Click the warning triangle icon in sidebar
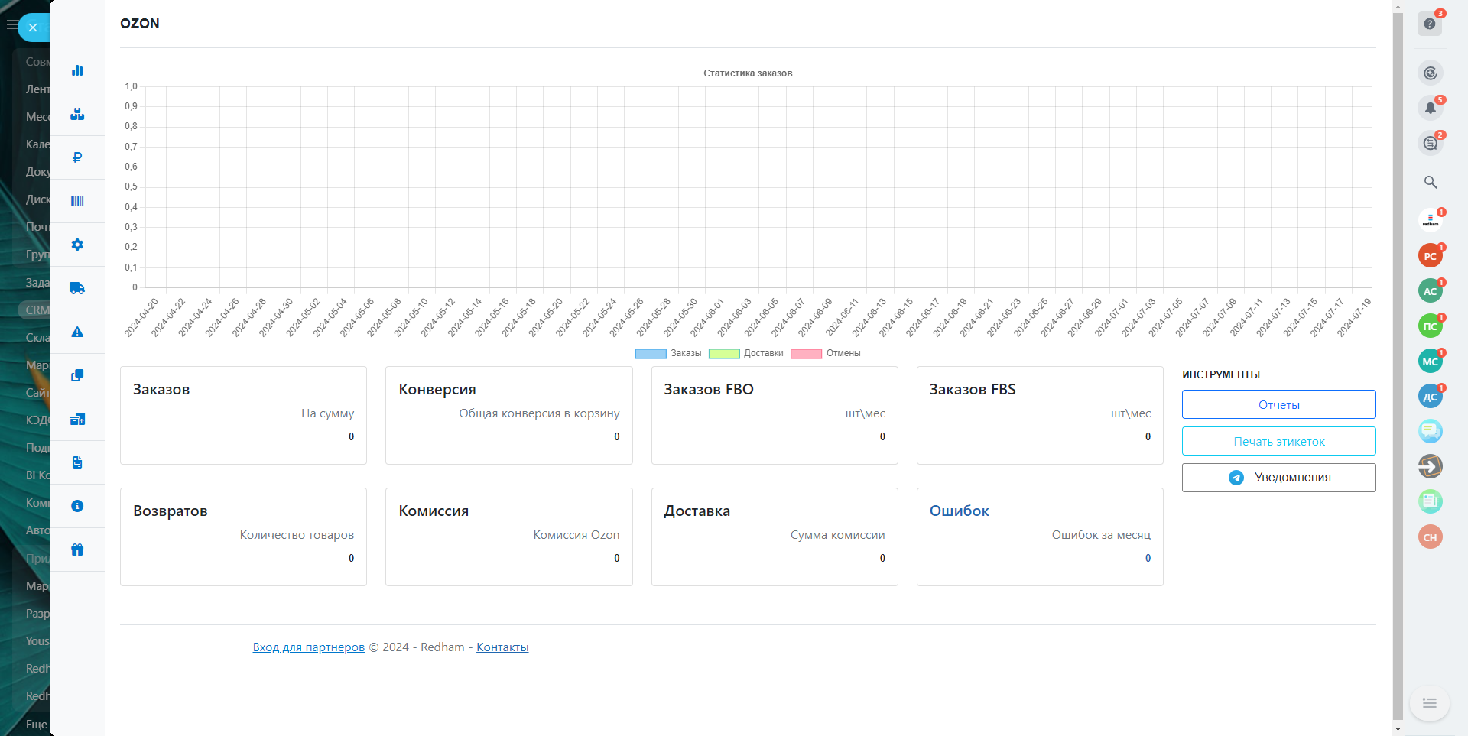Image resolution: width=1468 pixels, height=736 pixels. point(77,332)
